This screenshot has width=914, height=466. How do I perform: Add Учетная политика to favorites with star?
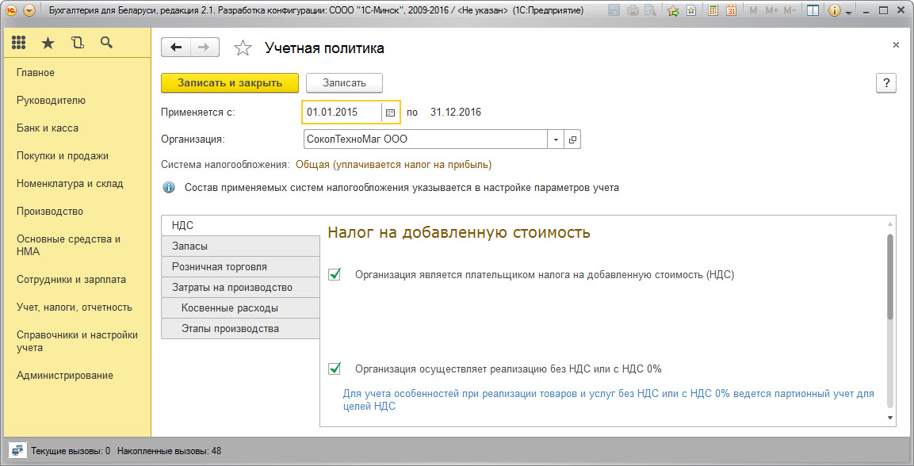click(243, 48)
